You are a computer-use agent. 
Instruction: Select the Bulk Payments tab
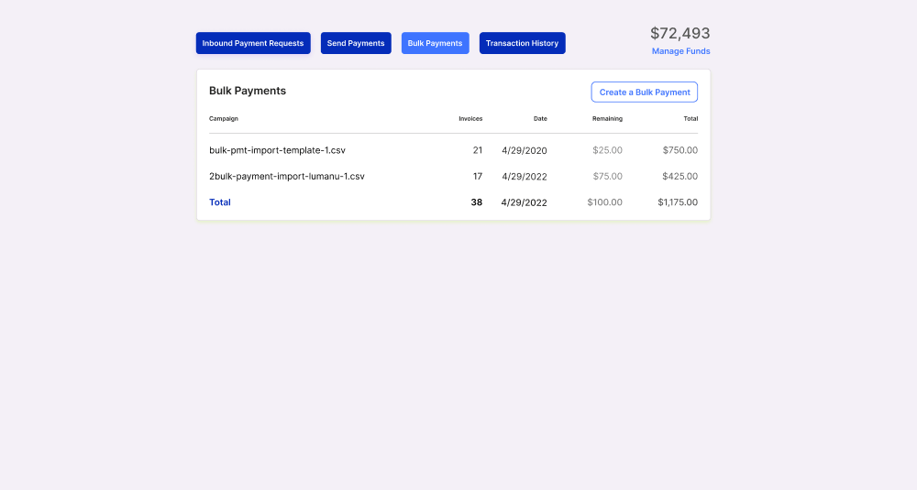tap(435, 43)
